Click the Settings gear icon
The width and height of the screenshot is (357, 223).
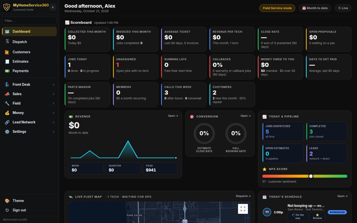coord(7,132)
